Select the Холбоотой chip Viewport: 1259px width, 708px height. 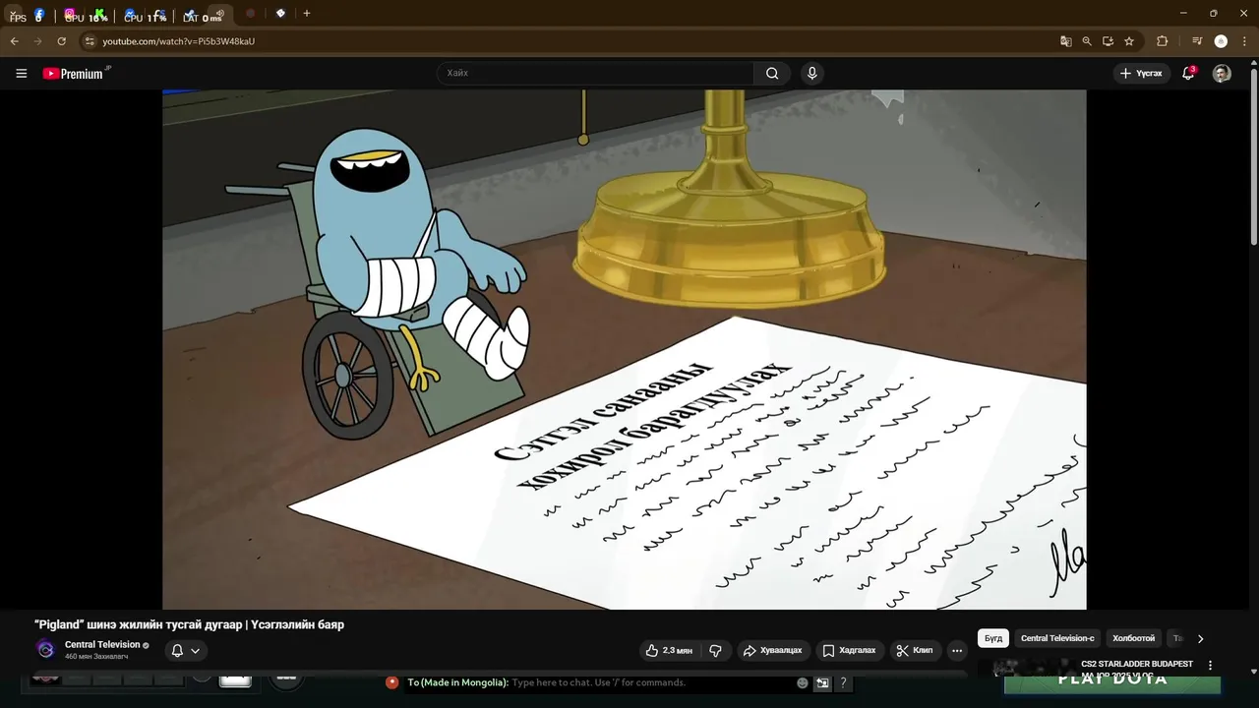point(1134,638)
